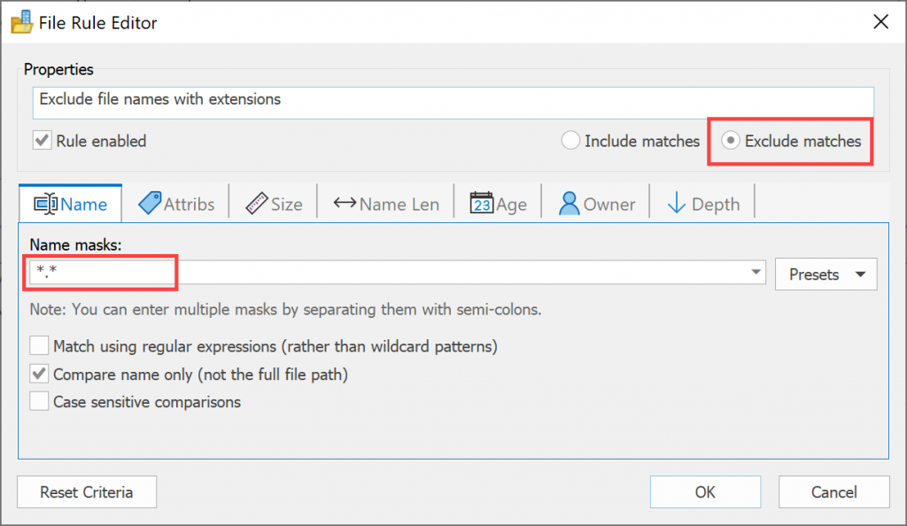Select the Exclude matches radio button
The height and width of the screenshot is (526, 907).
[731, 141]
